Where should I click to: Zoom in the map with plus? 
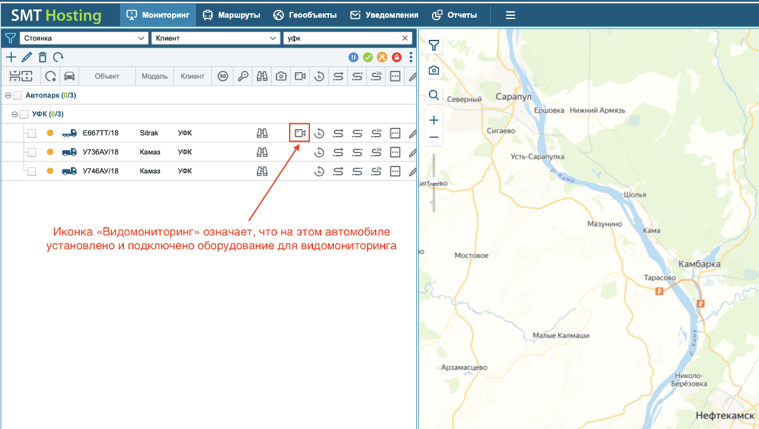[x=434, y=120]
